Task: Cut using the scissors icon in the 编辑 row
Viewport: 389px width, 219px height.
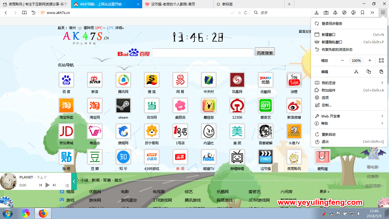Action: click(356, 72)
